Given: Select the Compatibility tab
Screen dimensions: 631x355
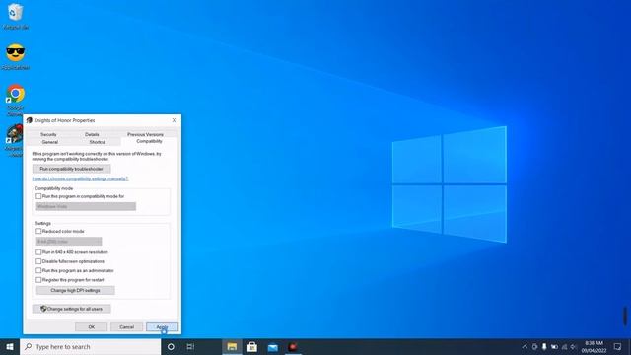Looking at the screenshot, I should click(x=149, y=141).
